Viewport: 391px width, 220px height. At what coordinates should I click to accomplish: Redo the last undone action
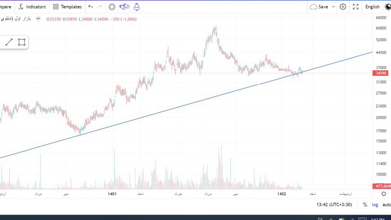pos(100,7)
